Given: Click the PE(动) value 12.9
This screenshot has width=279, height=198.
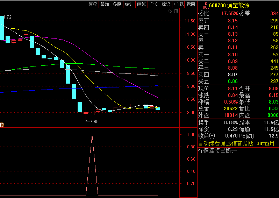Looking at the screenshot, I should (x=274, y=136).
